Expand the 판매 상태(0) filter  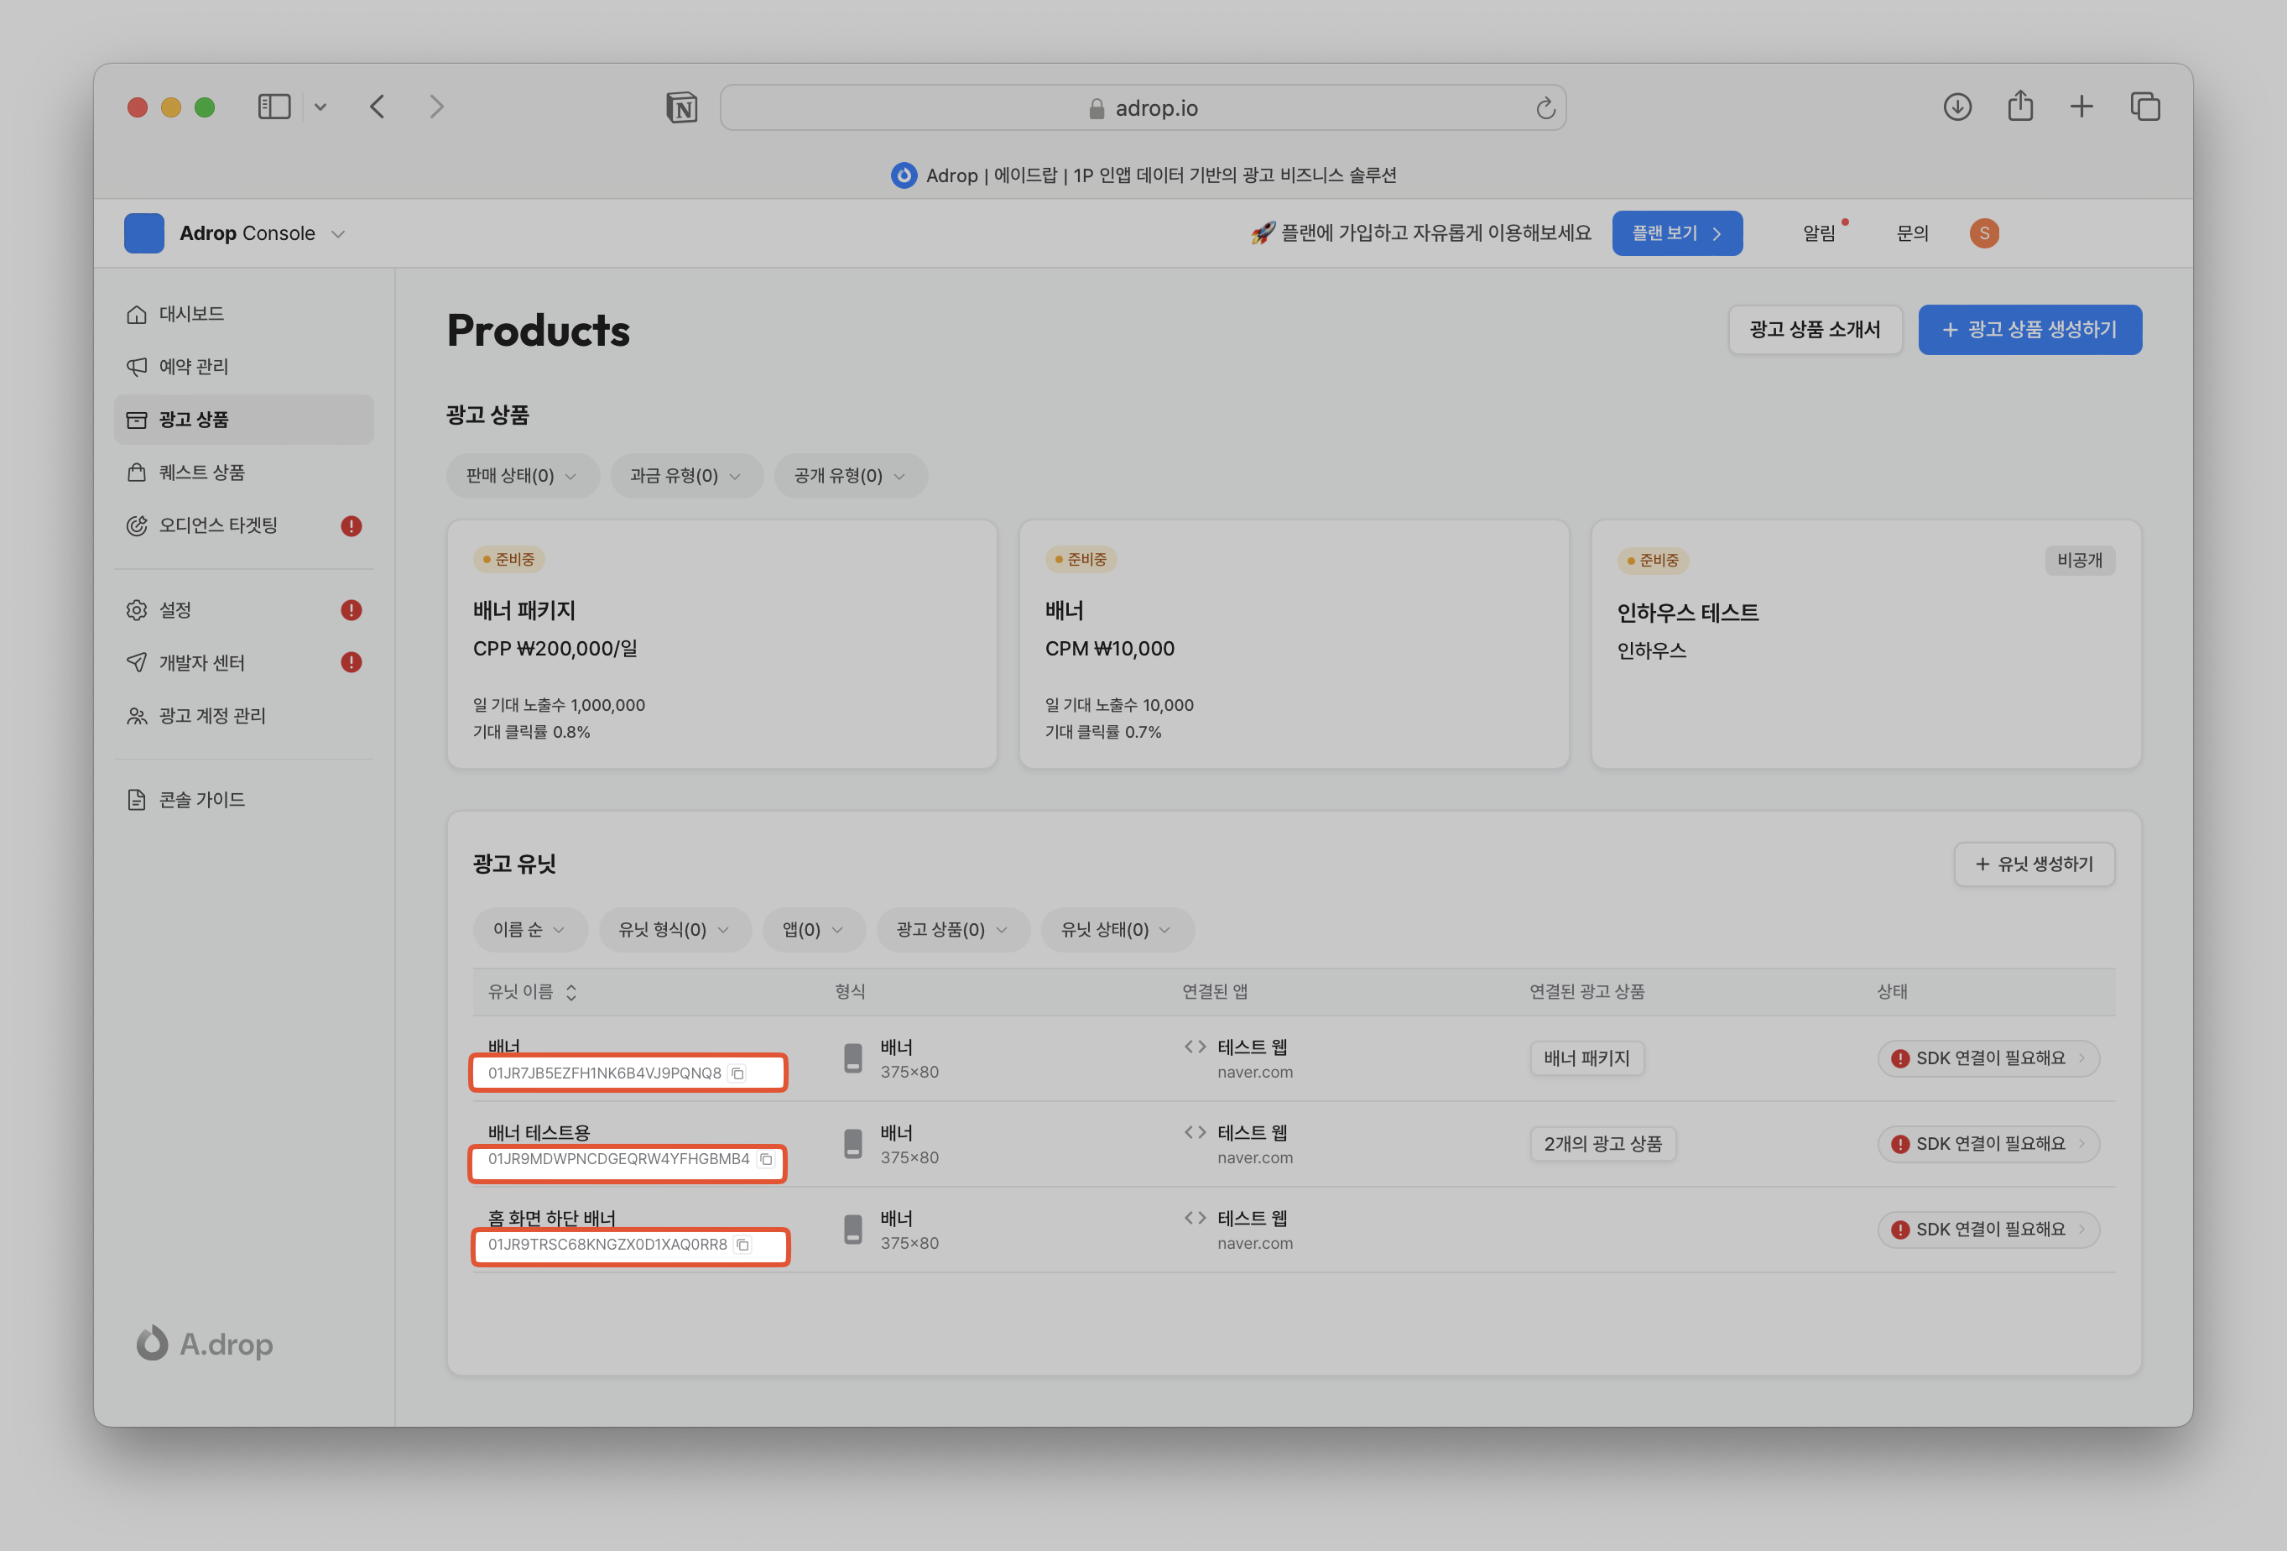point(522,476)
